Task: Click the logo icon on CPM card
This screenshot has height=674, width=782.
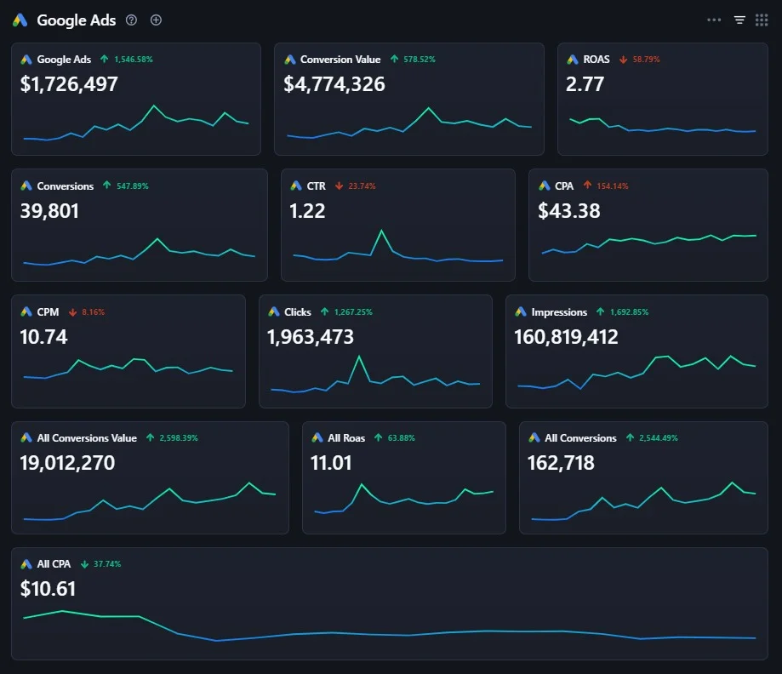Action: pos(26,311)
